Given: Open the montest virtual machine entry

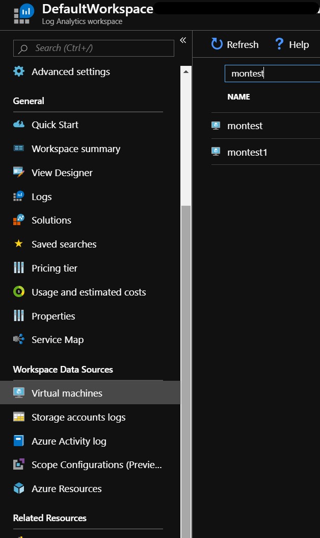Looking at the screenshot, I should pos(265,126).
